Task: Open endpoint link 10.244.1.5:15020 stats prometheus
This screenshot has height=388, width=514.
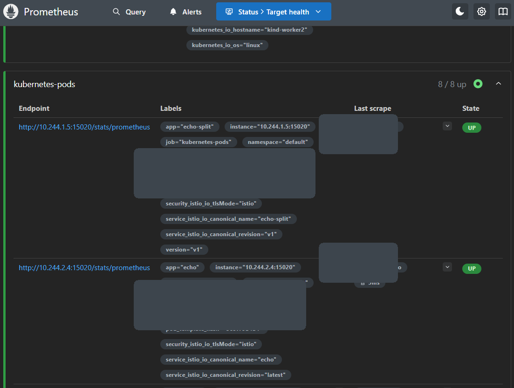Action: pyautogui.click(x=84, y=127)
